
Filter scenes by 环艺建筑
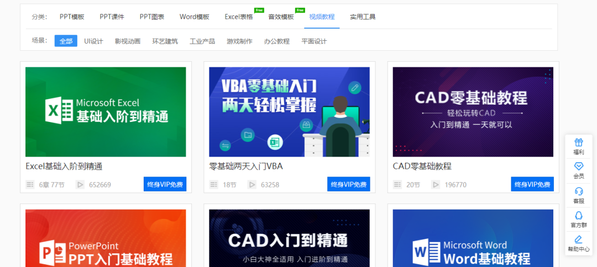coord(165,41)
